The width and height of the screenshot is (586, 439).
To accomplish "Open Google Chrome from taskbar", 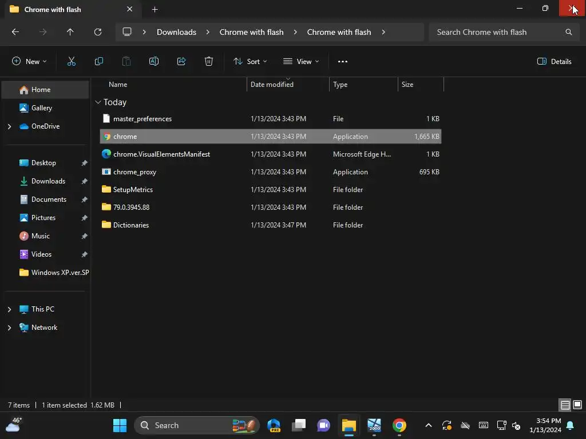I will [399, 425].
